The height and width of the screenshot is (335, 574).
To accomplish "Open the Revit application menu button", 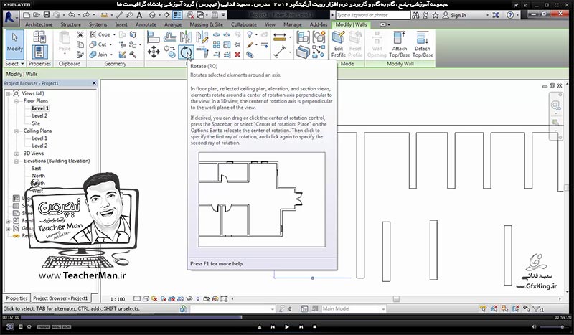I will (x=10, y=16).
